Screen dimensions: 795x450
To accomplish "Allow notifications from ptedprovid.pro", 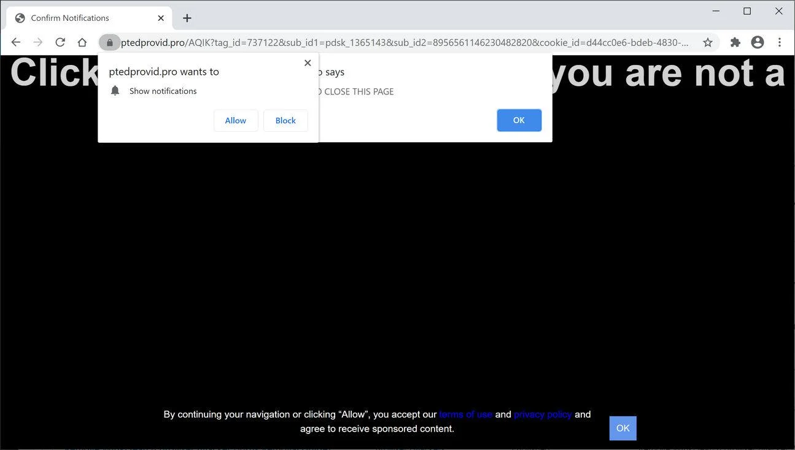I will pos(236,121).
